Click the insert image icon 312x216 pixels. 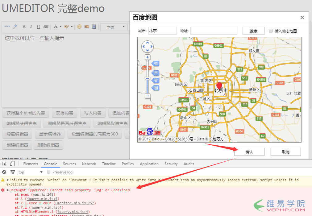coord(86,27)
